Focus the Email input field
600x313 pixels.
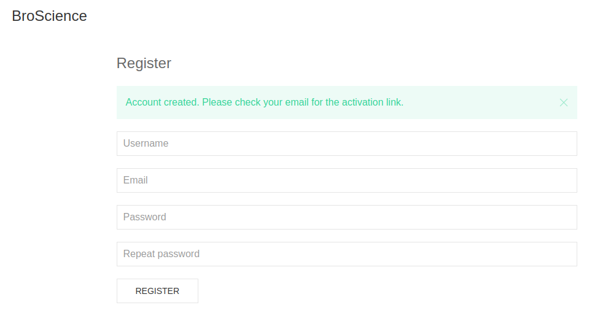coord(346,180)
